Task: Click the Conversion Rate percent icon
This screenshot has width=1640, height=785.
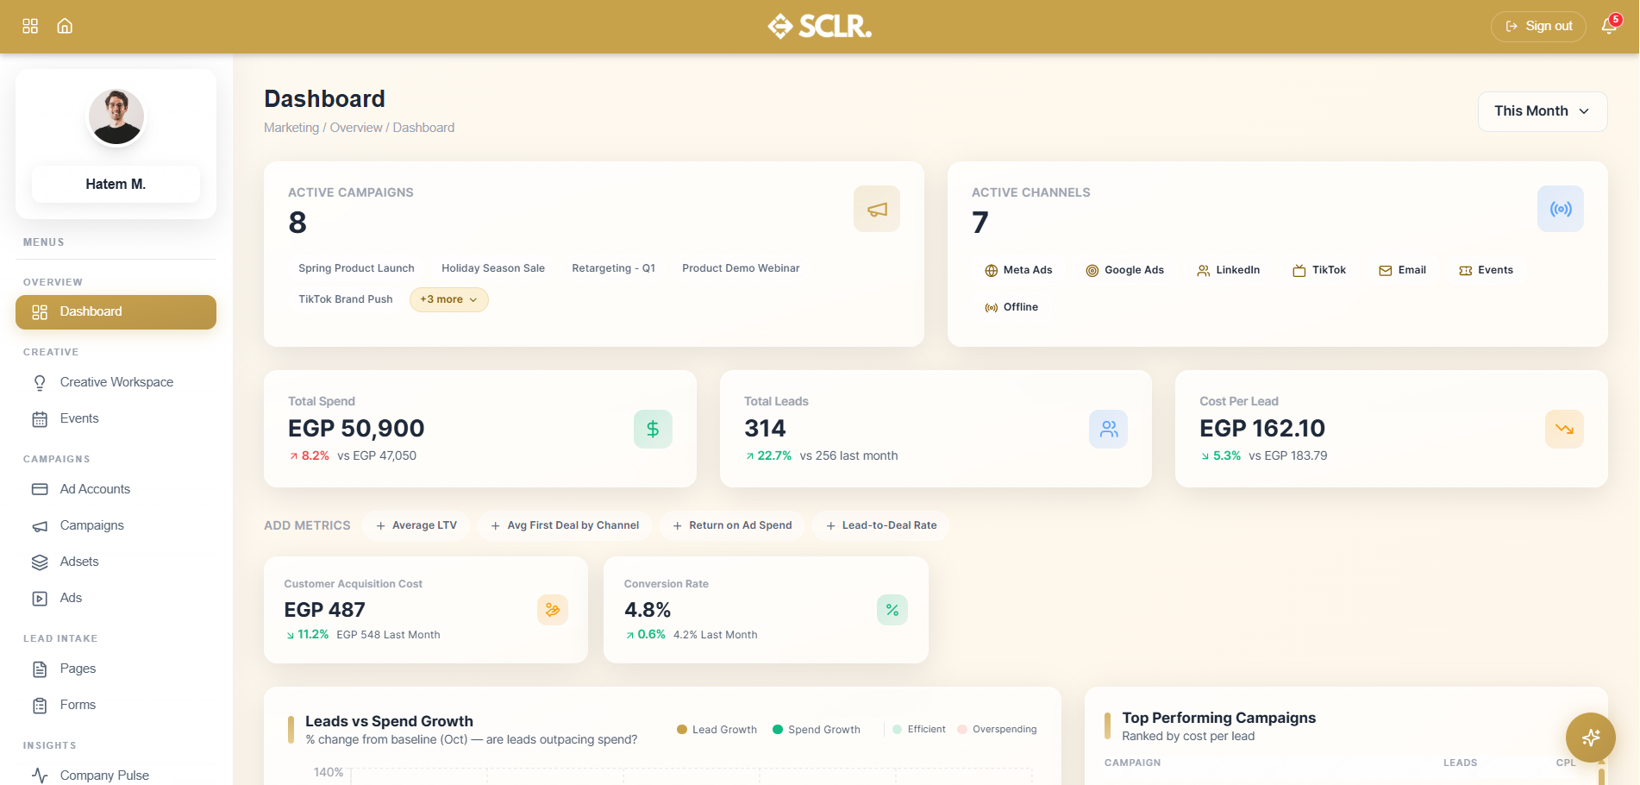Action: pyautogui.click(x=892, y=610)
